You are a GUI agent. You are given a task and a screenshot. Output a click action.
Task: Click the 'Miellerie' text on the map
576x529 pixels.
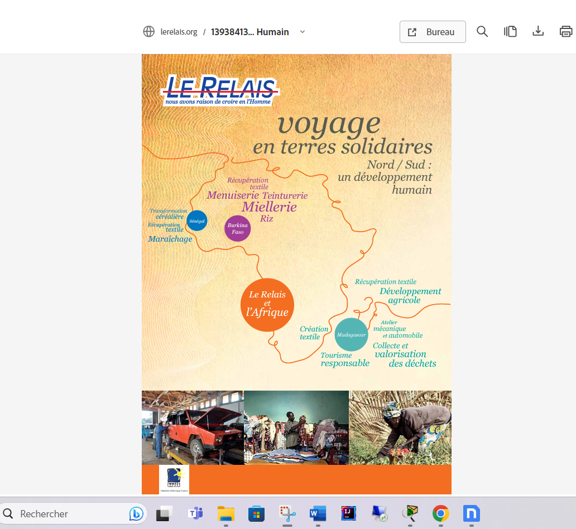[x=269, y=207]
